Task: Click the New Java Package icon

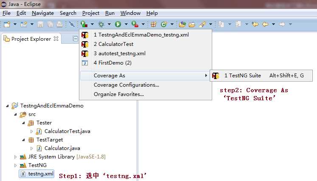Action: [x=154, y=24]
